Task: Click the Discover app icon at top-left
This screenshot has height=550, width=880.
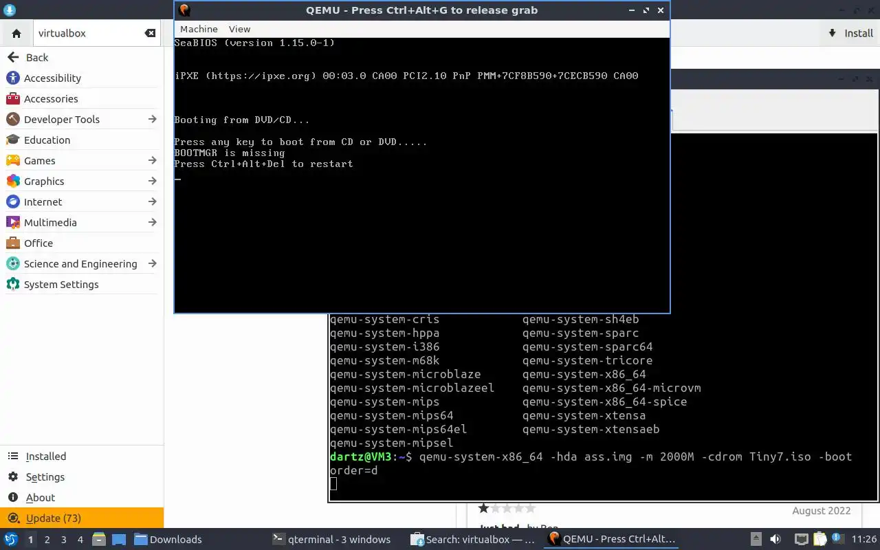Action: 9,10
